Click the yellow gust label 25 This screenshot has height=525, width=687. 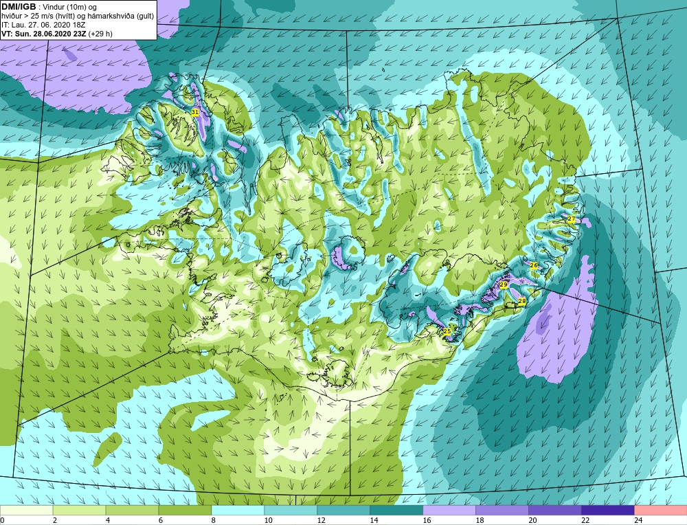tap(447, 331)
